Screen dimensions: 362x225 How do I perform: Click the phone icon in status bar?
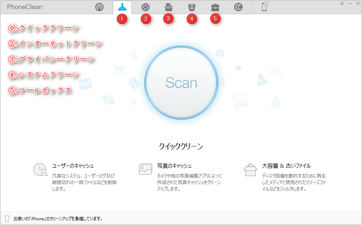point(7,218)
